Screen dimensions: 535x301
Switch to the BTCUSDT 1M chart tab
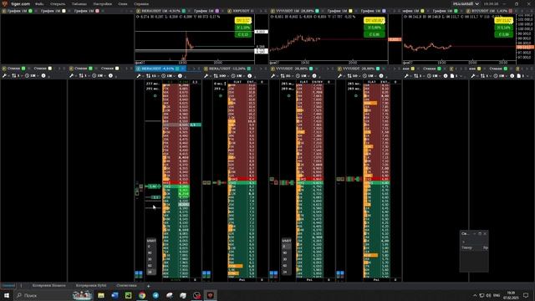click(x=490, y=11)
